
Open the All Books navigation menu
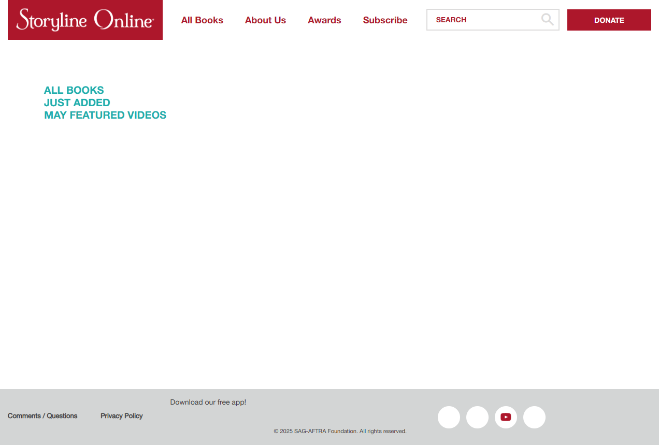tap(202, 20)
